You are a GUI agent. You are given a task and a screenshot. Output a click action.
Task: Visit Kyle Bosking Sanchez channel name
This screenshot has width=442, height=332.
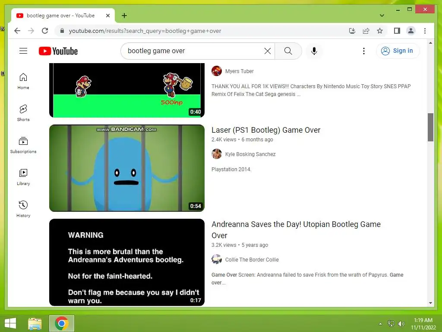pos(250,154)
